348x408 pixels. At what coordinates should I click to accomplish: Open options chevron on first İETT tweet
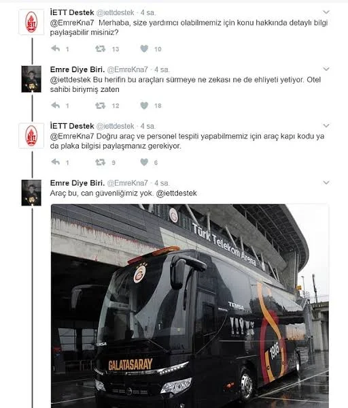point(326,12)
